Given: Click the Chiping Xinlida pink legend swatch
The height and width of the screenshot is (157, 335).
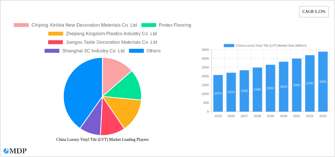Looking at the screenshot, I should [x=21, y=25].
